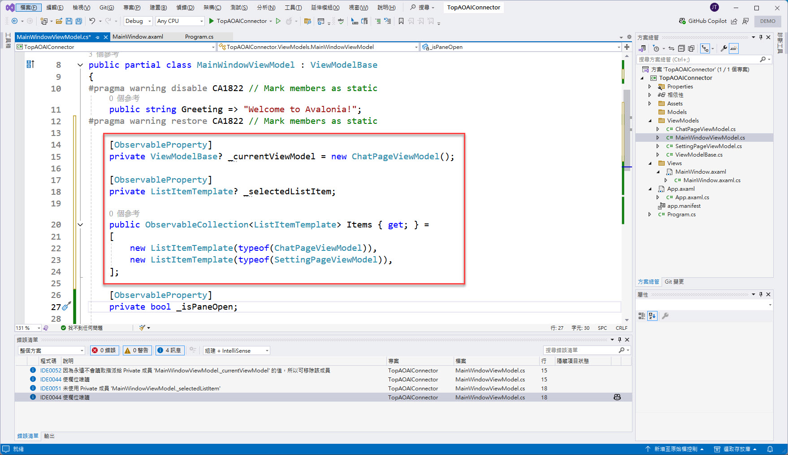Click the Send Feedback icon

745,21
